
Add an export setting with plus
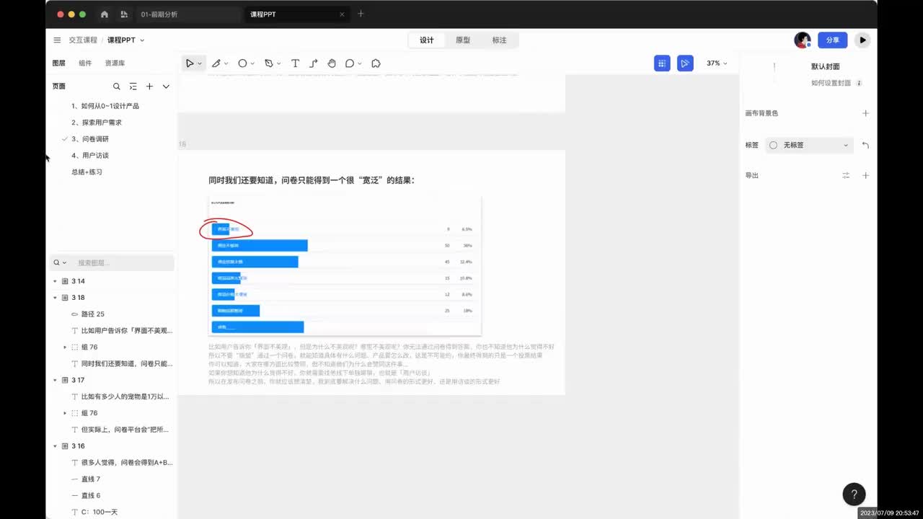(866, 175)
